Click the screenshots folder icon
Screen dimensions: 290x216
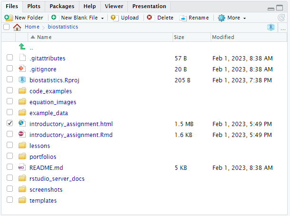22,189
